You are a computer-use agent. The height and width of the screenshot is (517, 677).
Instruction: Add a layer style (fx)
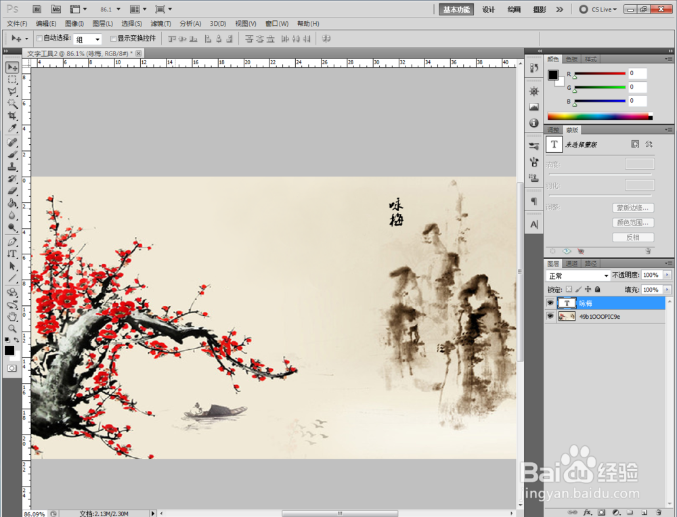(587, 512)
